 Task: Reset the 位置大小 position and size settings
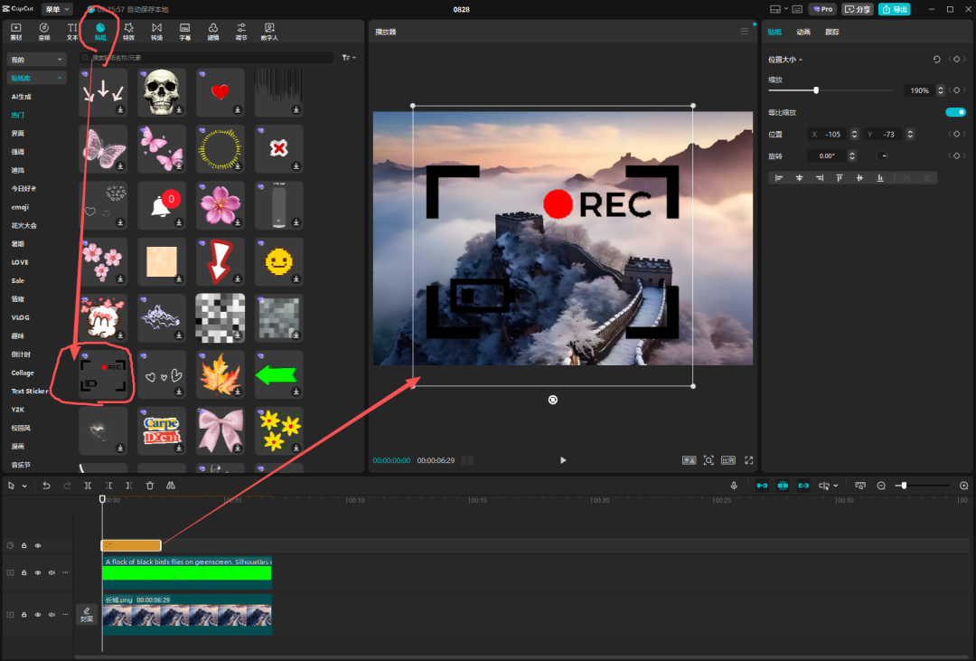pos(936,60)
